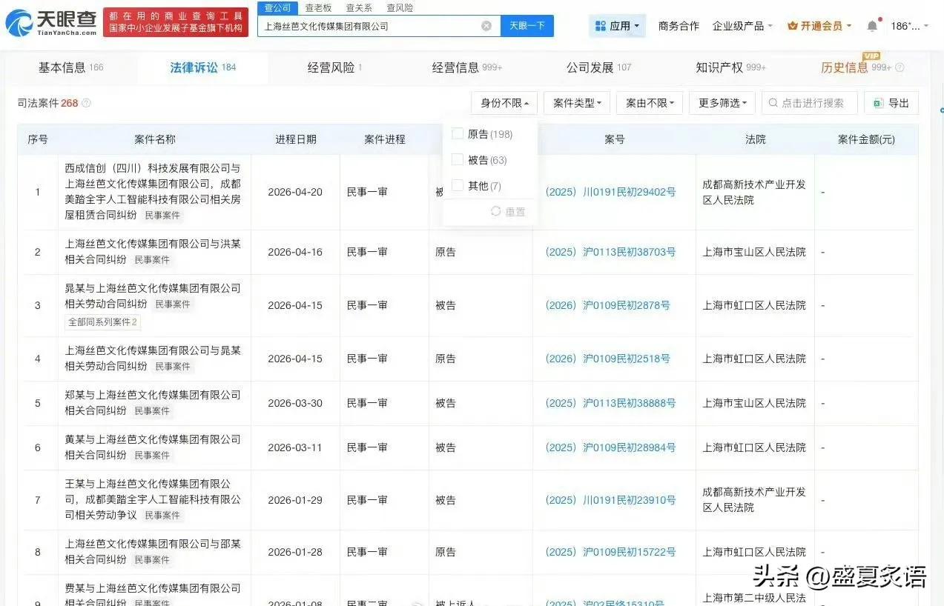
Task: Click the 上海市宝山区人民法院 cell in row 2
Action: (754, 252)
